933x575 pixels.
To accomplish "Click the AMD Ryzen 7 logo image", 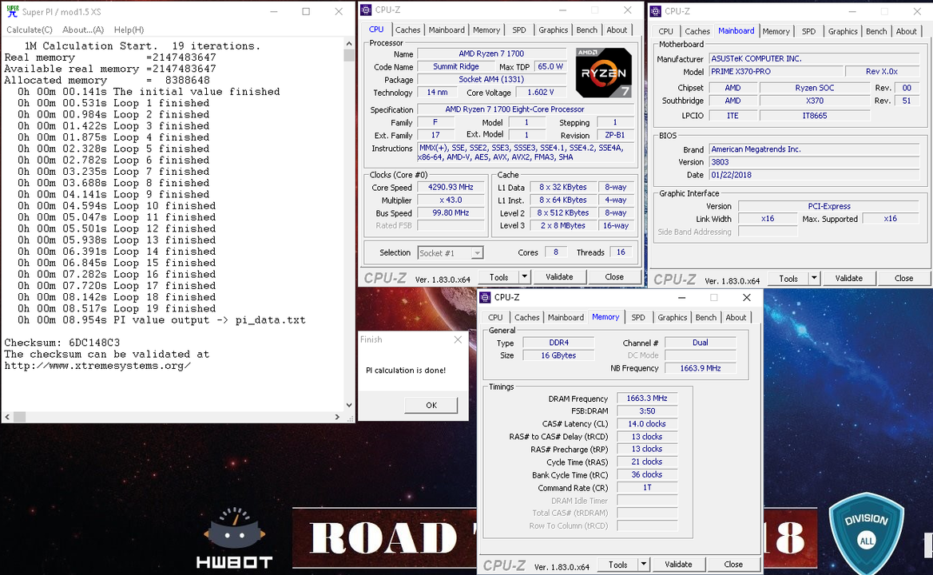I will click(603, 73).
